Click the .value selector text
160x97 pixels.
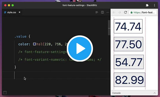tap(21, 36)
